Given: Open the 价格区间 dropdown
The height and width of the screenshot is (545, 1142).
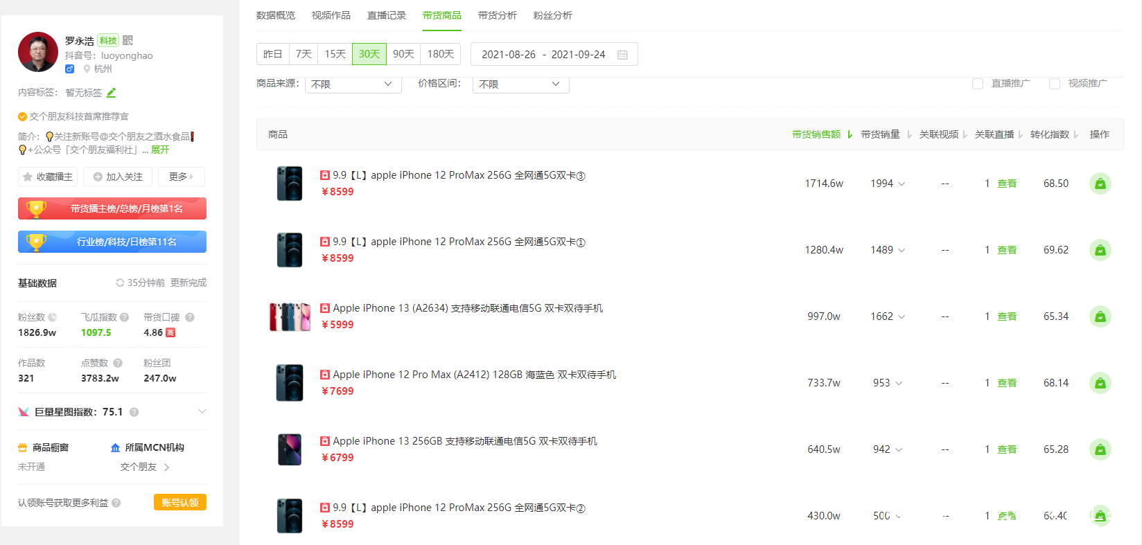Looking at the screenshot, I should pyautogui.click(x=521, y=84).
